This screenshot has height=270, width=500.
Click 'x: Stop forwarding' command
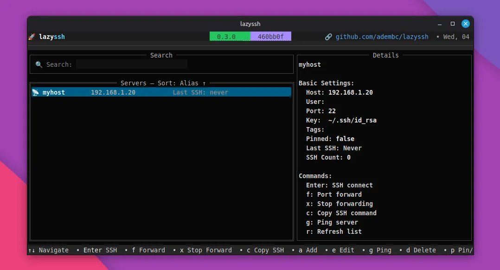(340, 204)
